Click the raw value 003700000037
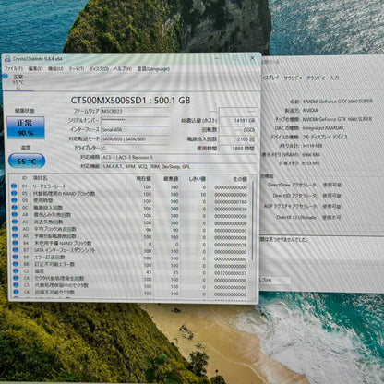This screenshot has width=384, height=384. pos(231,273)
